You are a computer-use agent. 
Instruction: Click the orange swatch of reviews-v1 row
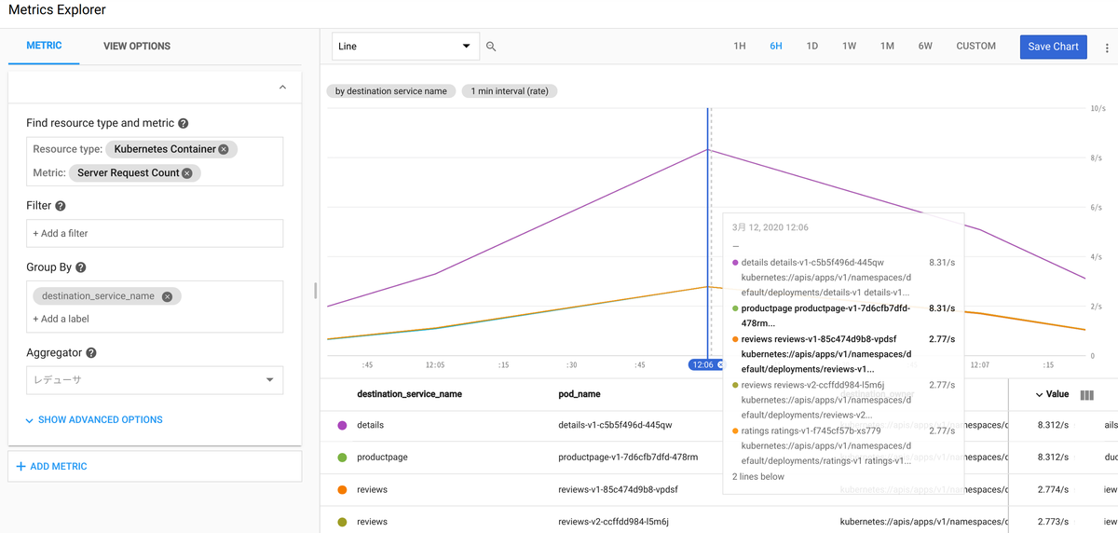(342, 489)
